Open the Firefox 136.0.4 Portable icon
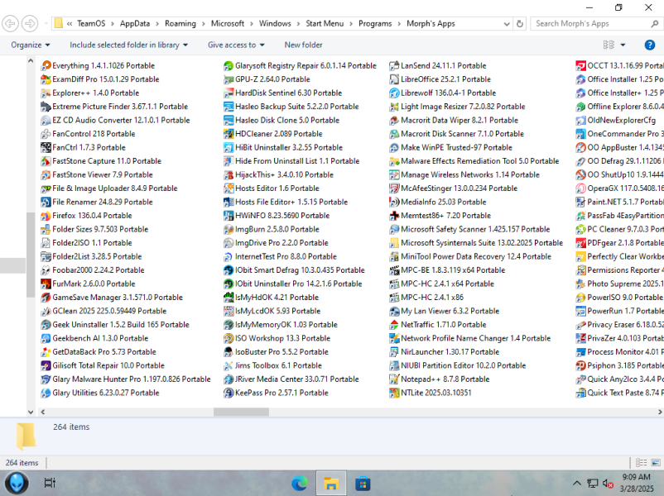Screen dimensions: 664x496 point(46,216)
